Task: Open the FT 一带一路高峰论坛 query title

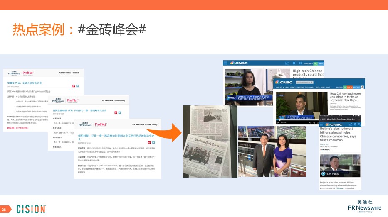Action: click(80, 110)
